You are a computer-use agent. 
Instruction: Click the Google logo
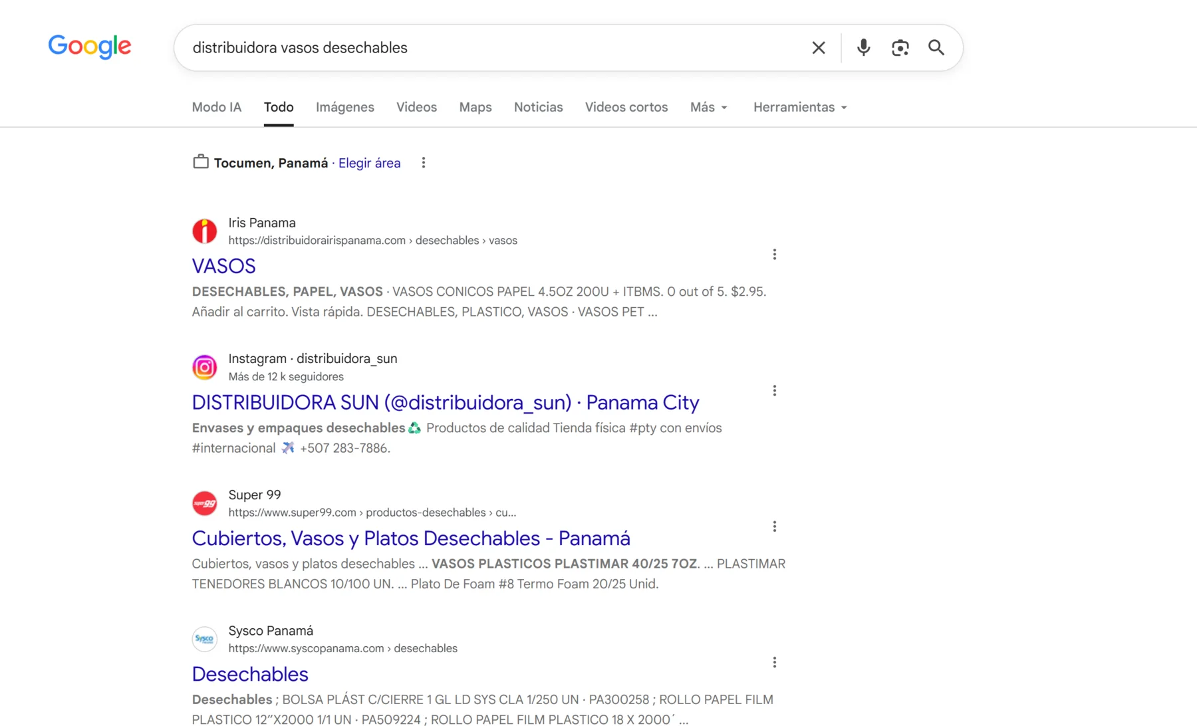click(90, 47)
